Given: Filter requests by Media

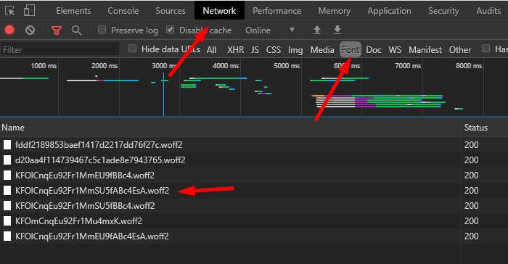Looking at the screenshot, I should [x=322, y=50].
